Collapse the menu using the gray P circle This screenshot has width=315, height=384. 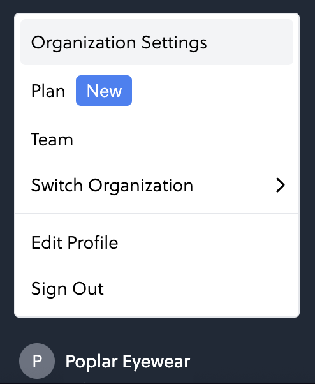click(x=37, y=361)
